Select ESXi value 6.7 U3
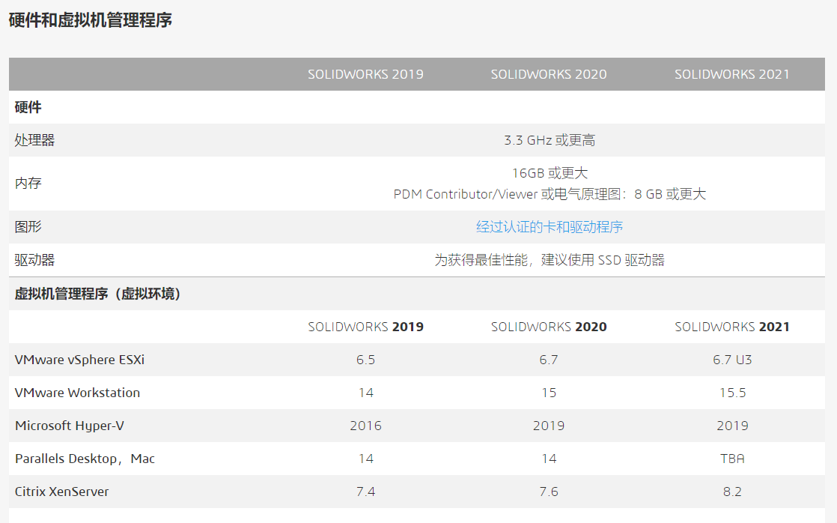 click(732, 360)
